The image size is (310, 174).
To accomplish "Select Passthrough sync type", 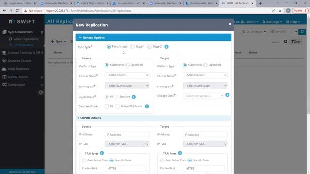I will (108, 47).
